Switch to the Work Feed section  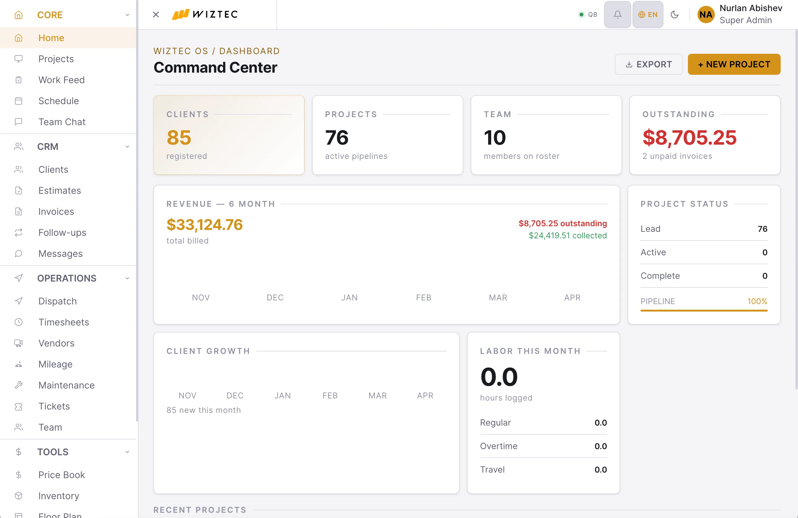click(x=61, y=80)
